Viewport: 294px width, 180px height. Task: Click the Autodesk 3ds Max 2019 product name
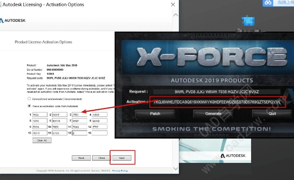(62, 65)
